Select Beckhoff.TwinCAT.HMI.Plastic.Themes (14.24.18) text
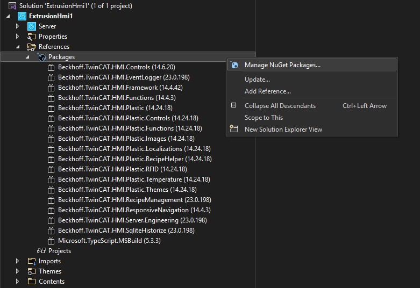 pos(127,190)
